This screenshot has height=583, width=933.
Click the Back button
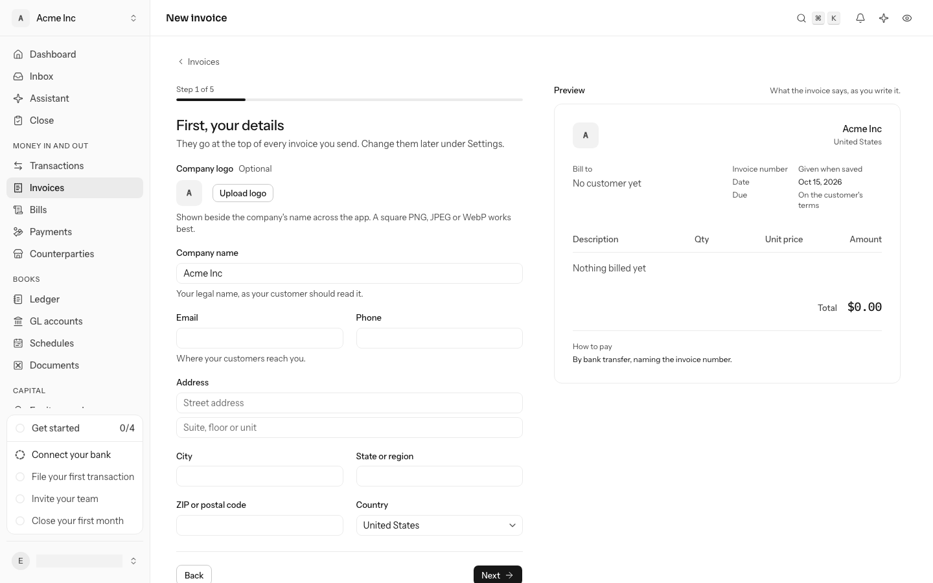pos(194,575)
